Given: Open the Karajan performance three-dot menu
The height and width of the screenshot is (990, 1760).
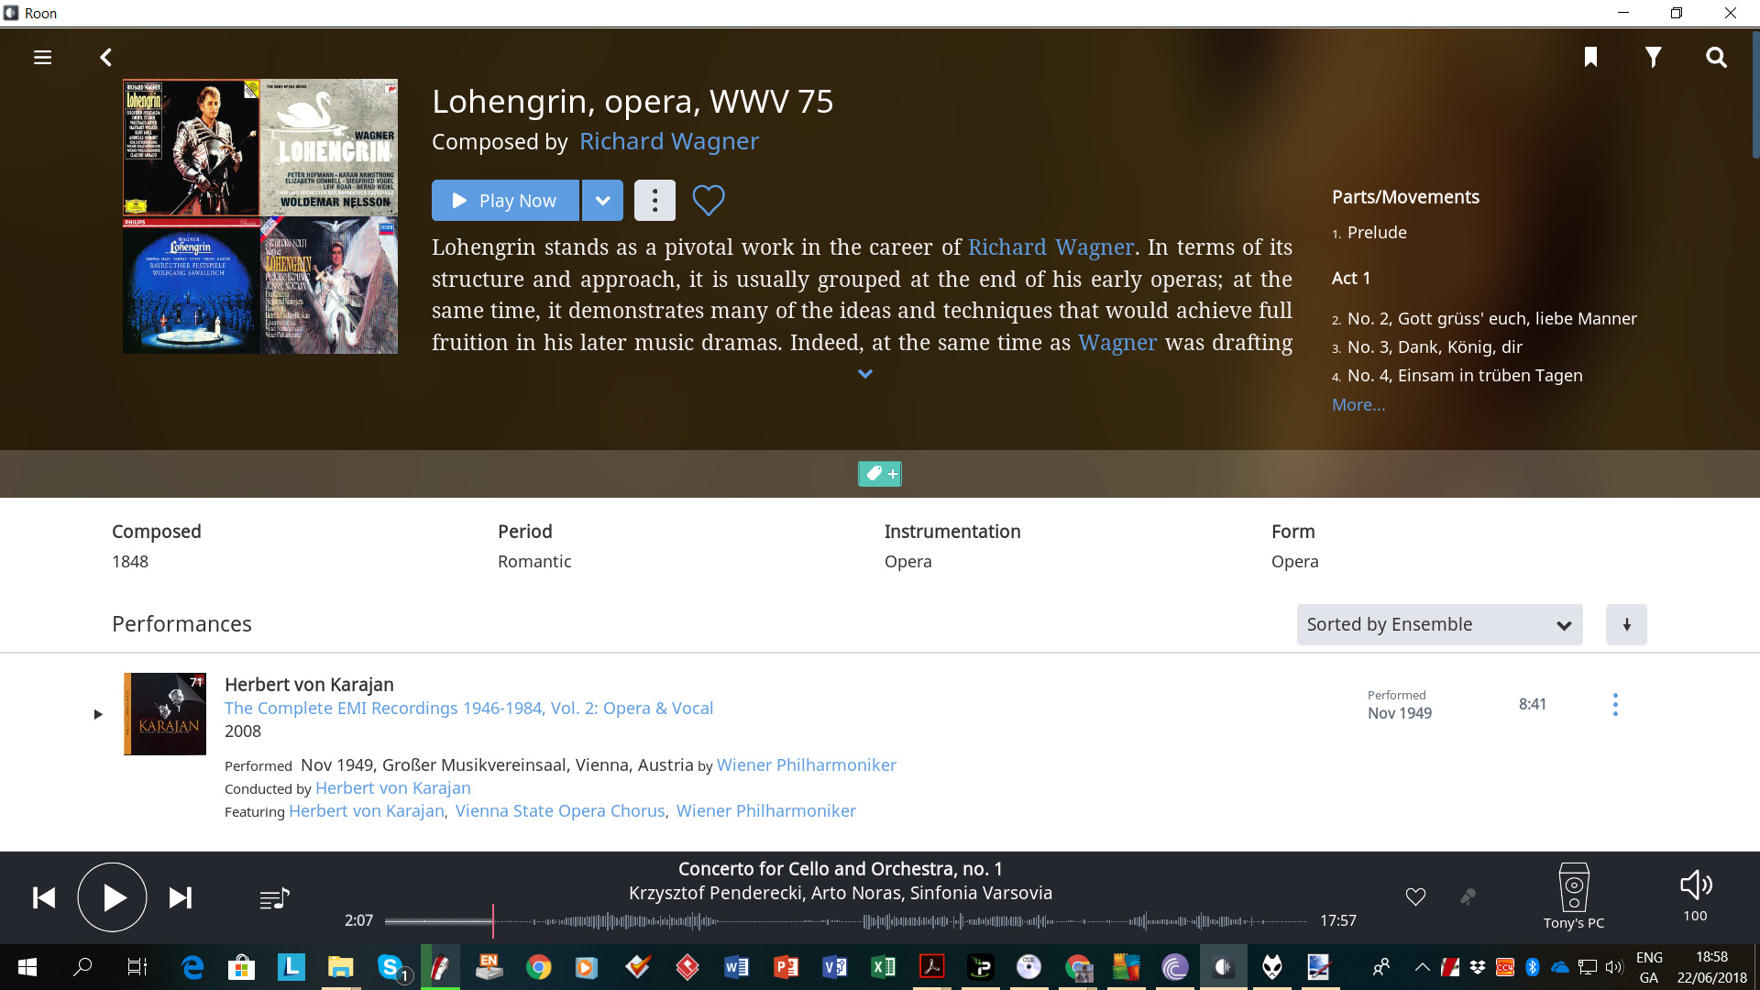Looking at the screenshot, I should tap(1615, 704).
